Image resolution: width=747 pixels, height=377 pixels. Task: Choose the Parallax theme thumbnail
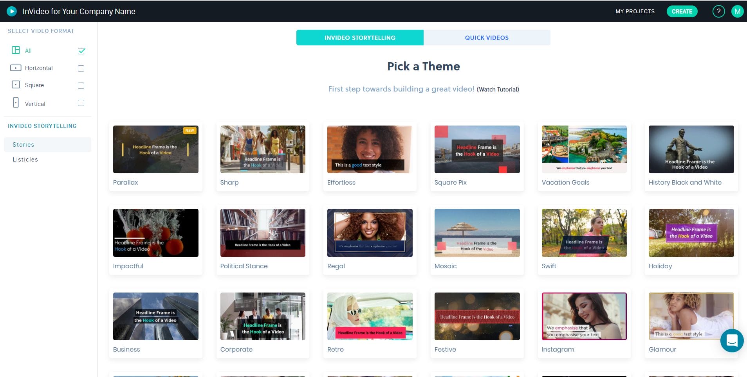pyautogui.click(x=155, y=149)
